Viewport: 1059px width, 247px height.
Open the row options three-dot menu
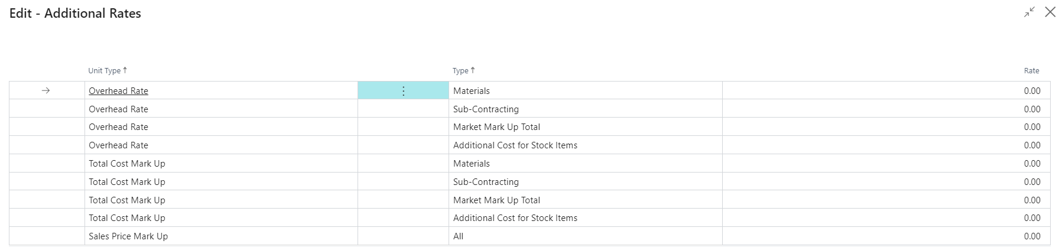point(403,90)
